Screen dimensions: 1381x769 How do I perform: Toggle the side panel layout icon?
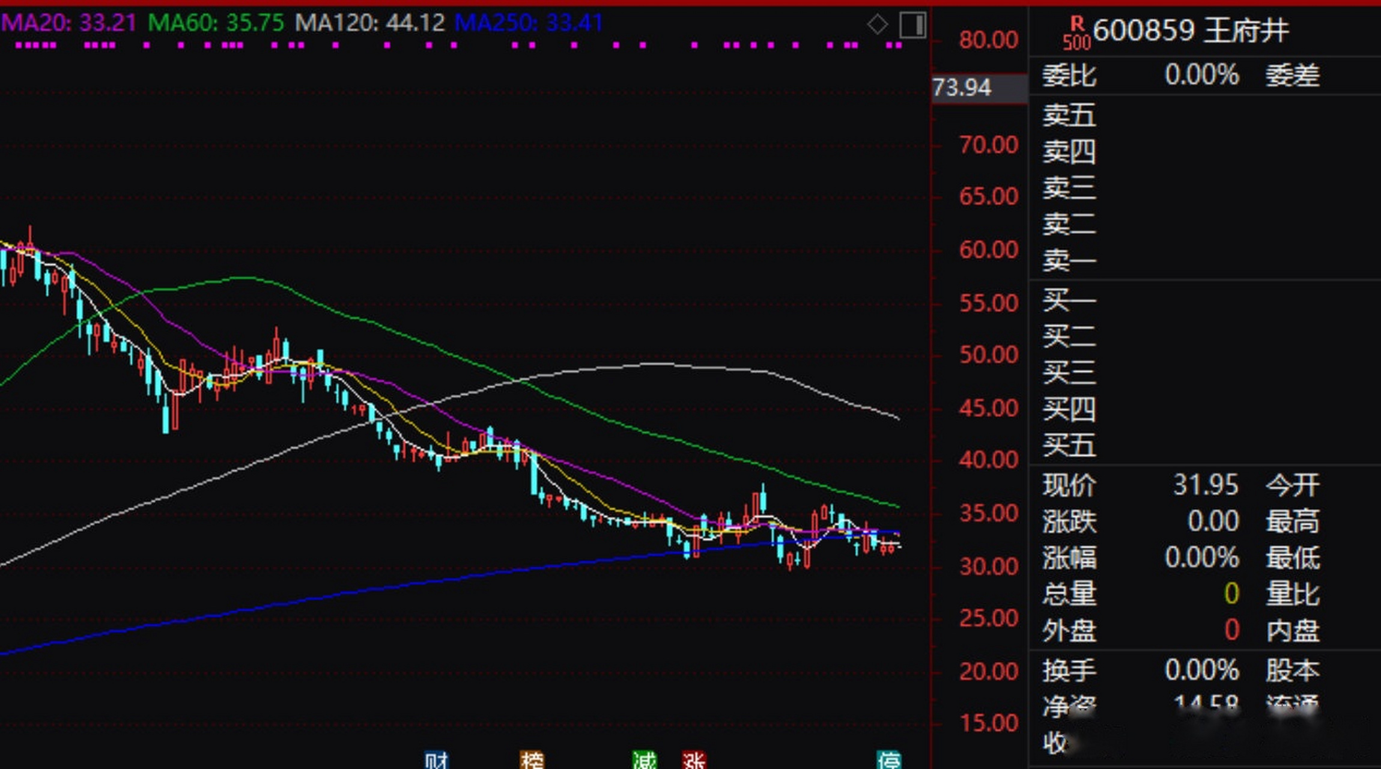pyautogui.click(x=912, y=25)
